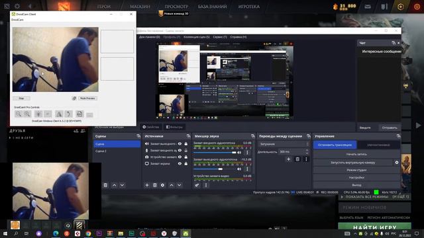The height and width of the screenshot is (238, 424).
Task: Undock the Audio Mixer panel
Action: (x=253, y=136)
